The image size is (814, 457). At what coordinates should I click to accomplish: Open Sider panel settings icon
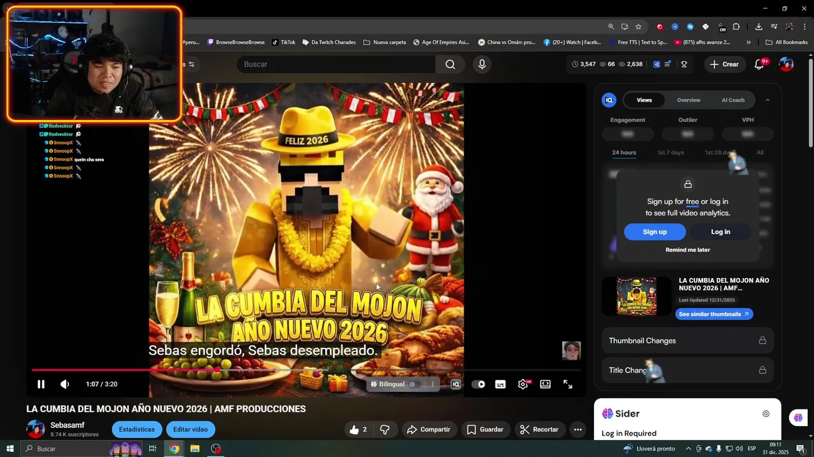(x=766, y=414)
